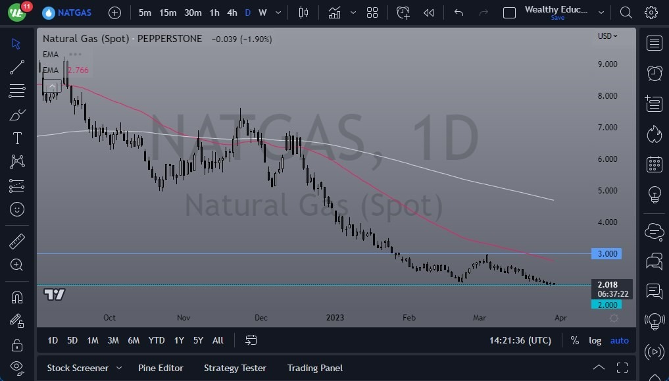The width and height of the screenshot is (669, 381).
Task: Activate Bar Replay mode
Action: pos(429,13)
